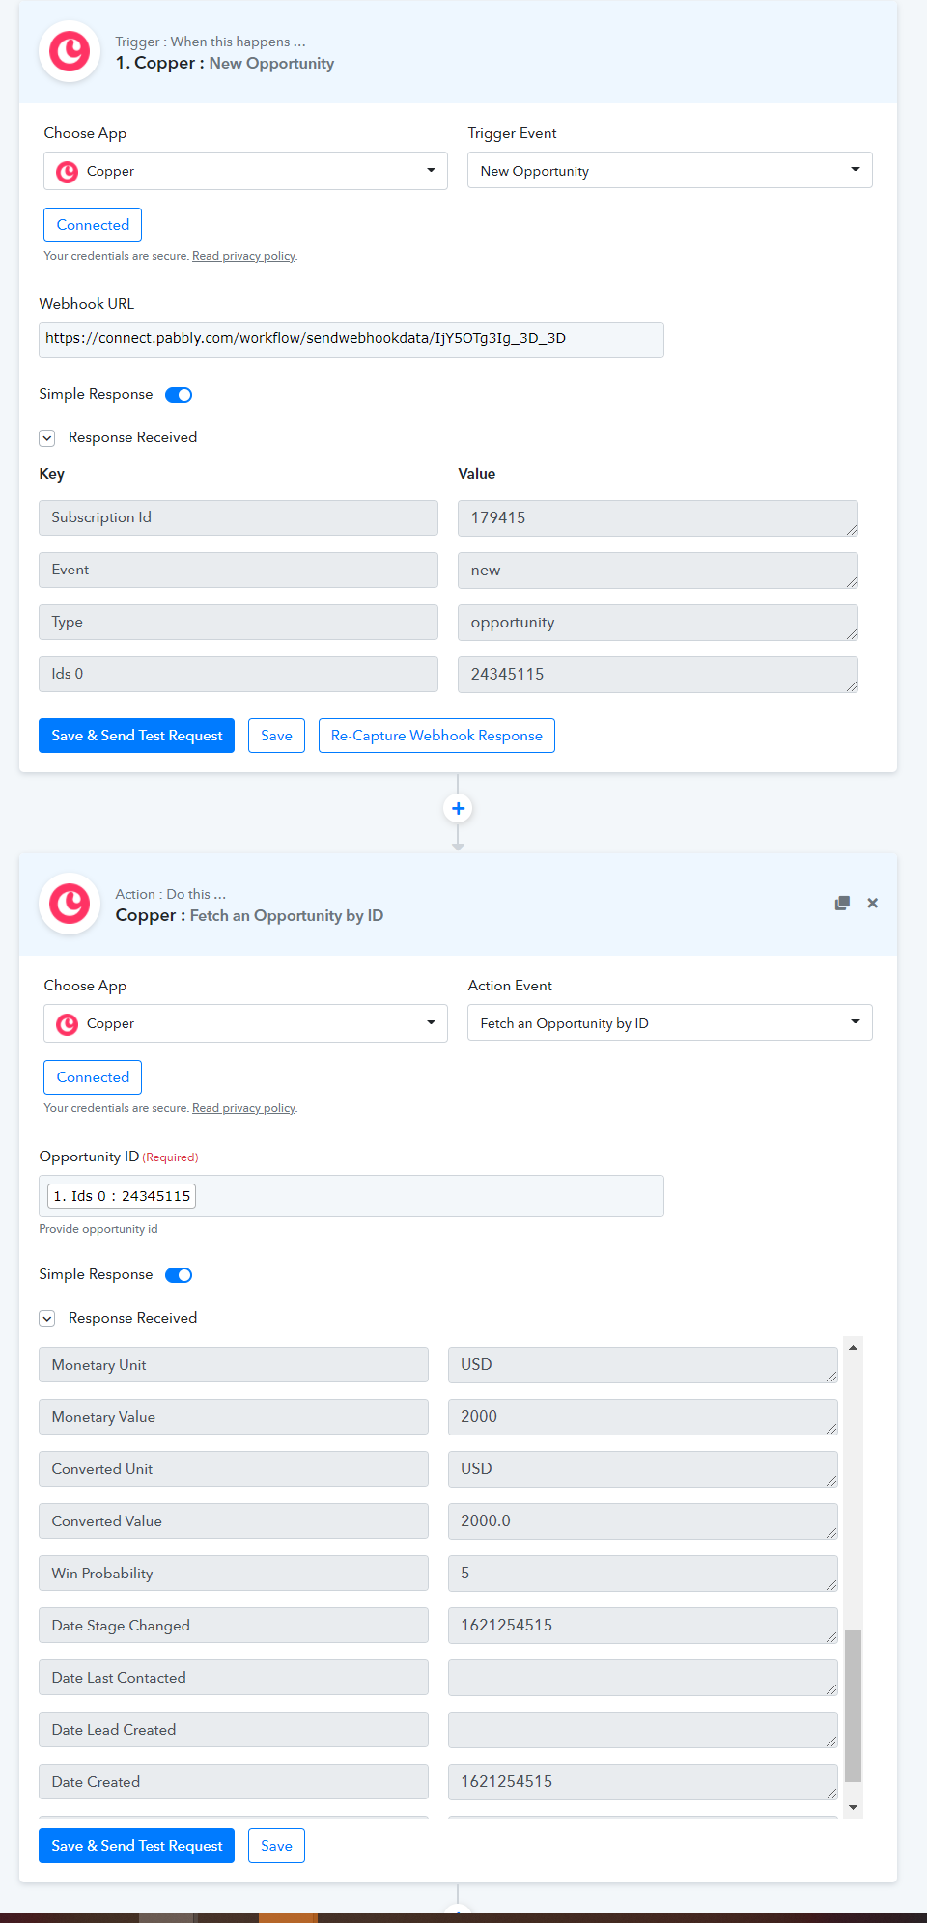
Task: Click the Ids 0 key field
Action: pos(239,674)
